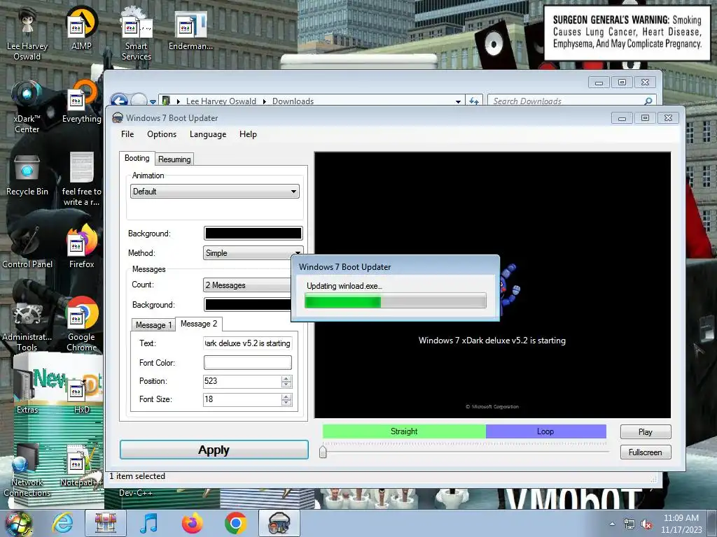Open Network Connections from the desktop
Image resolution: width=717 pixels, height=537 pixels.
tap(27, 471)
